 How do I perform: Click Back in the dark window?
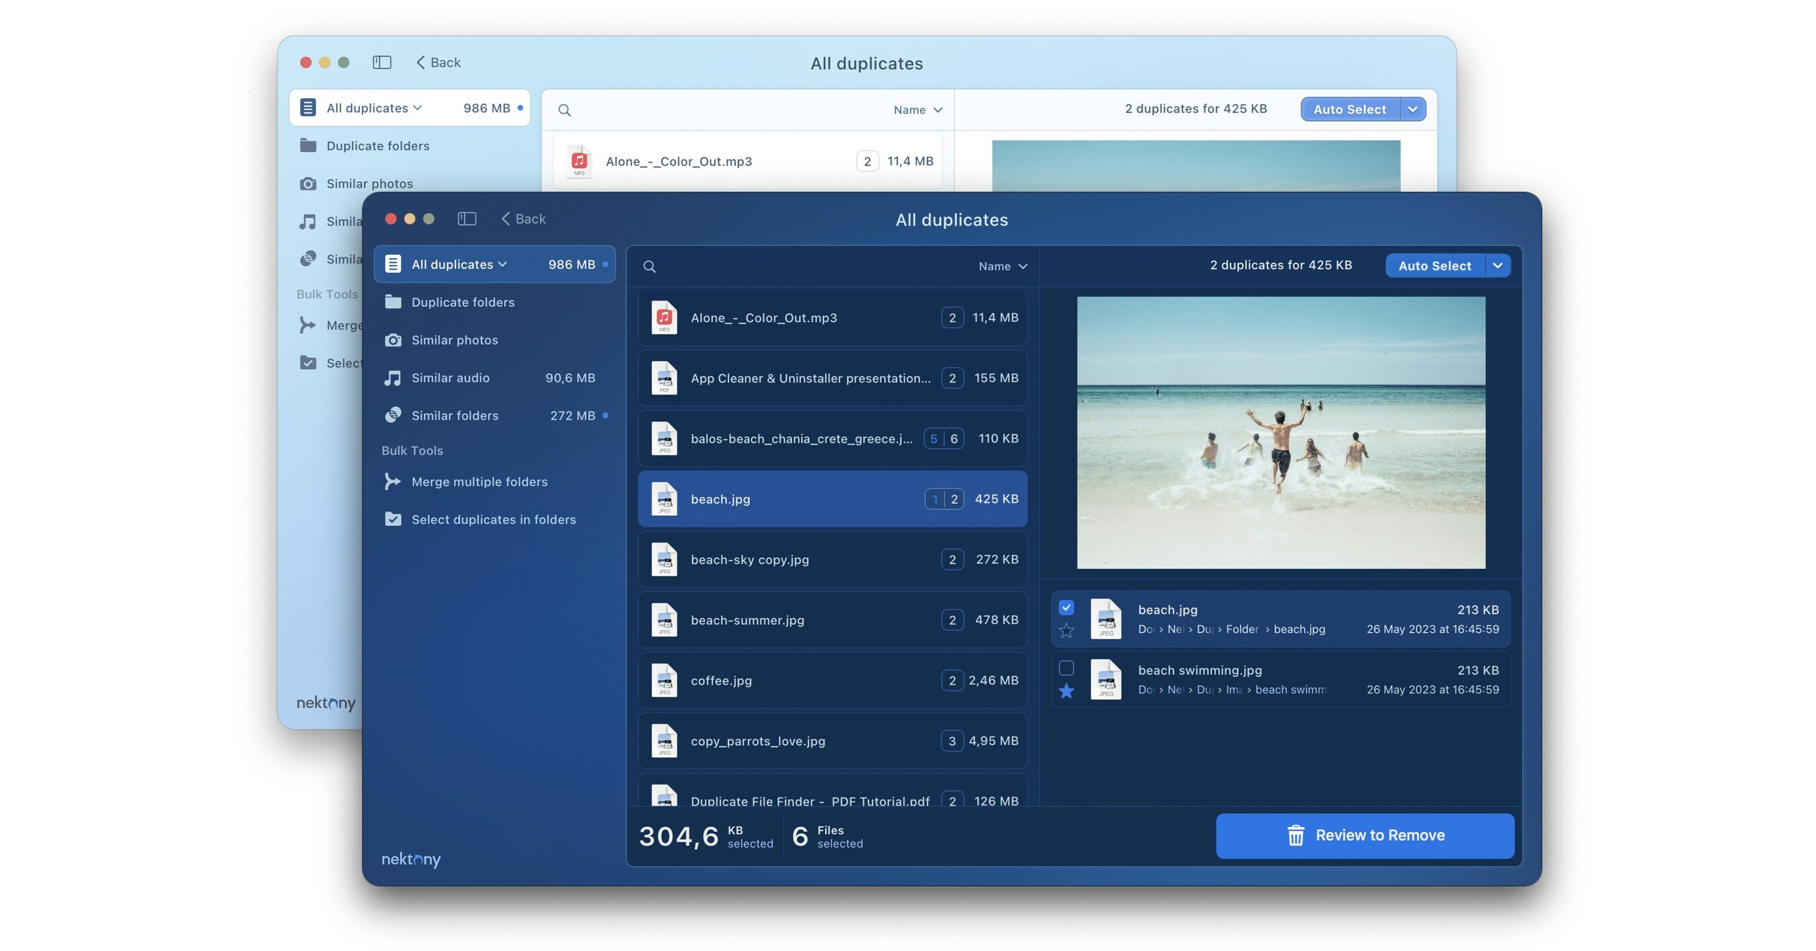tap(524, 219)
